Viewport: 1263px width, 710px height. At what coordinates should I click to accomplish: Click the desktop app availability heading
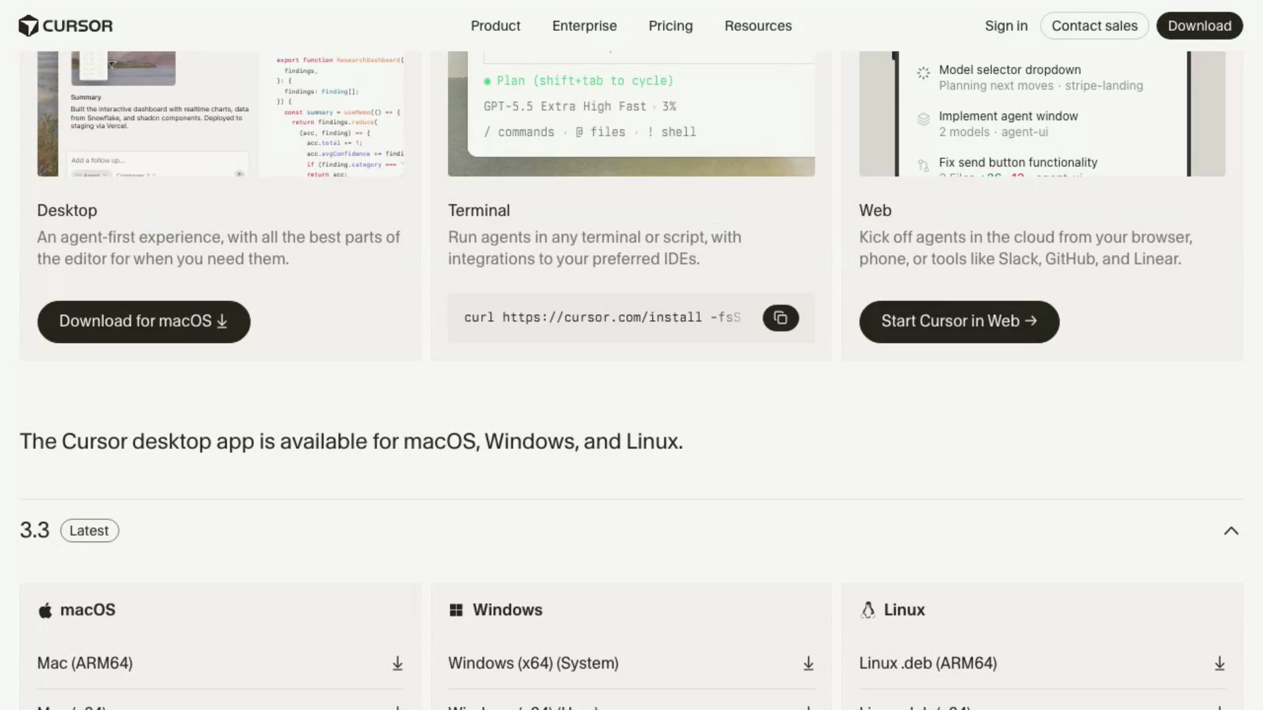point(351,441)
